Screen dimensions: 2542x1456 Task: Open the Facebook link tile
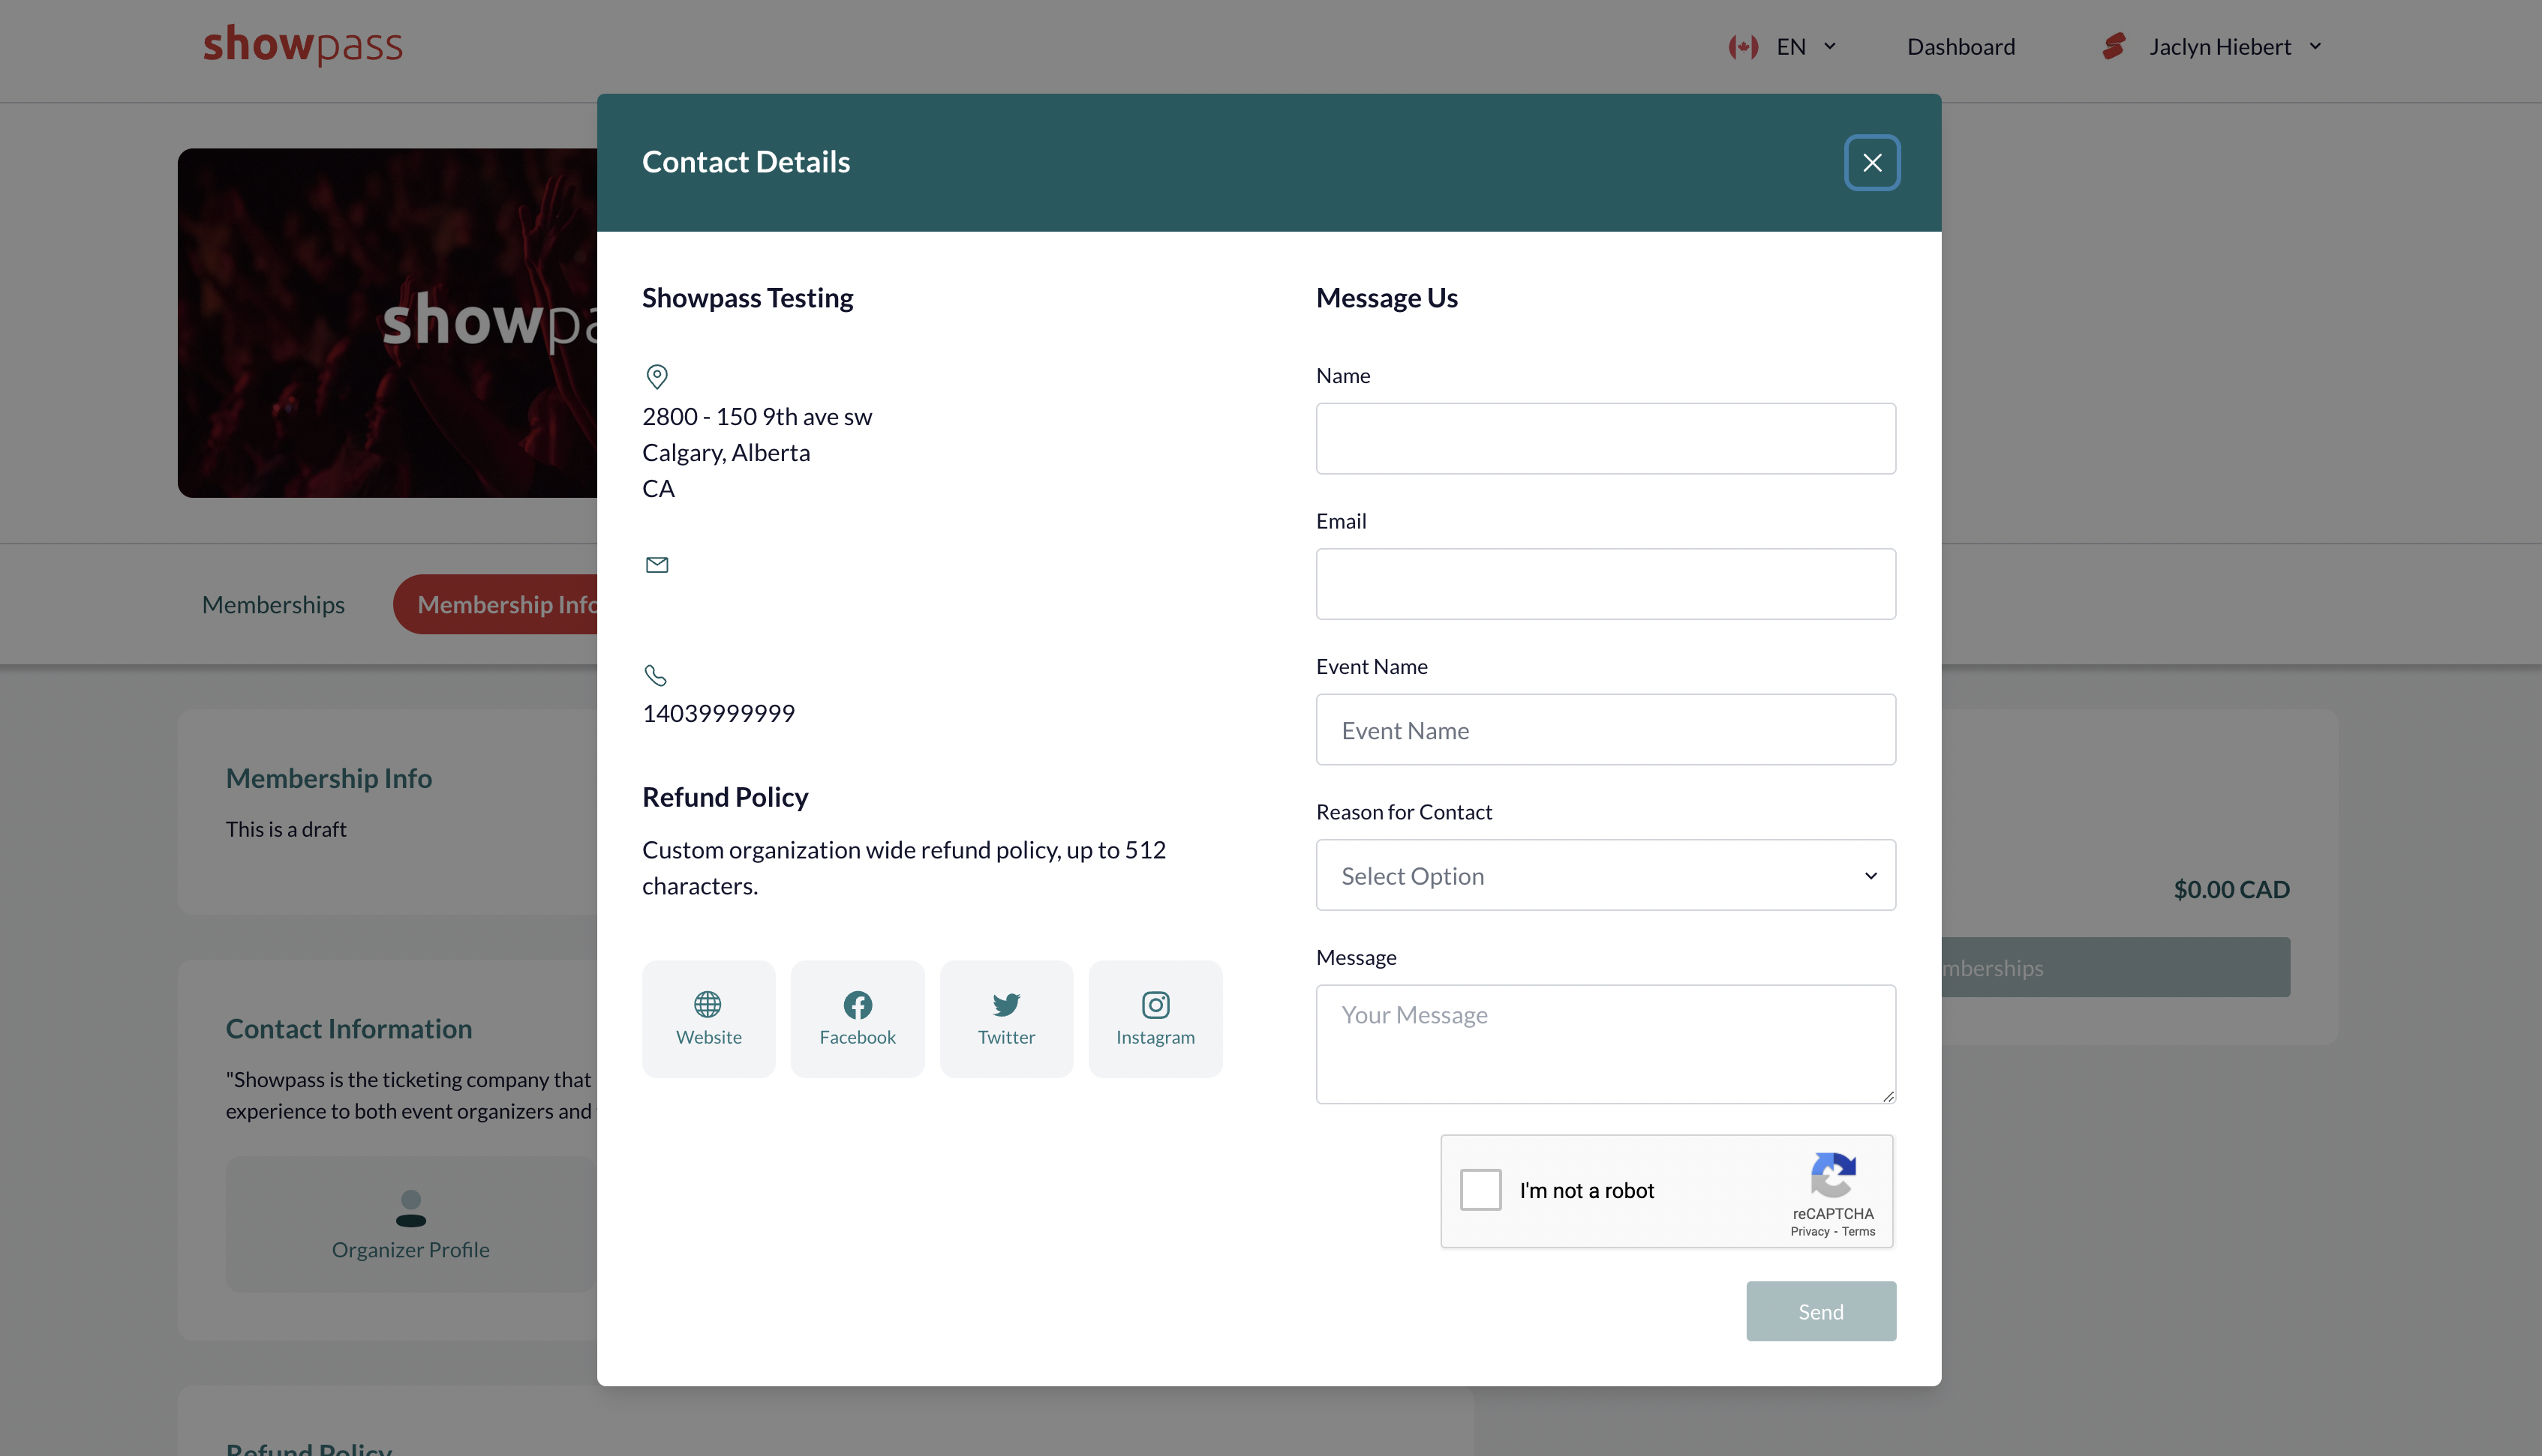(x=858, y=1018)
